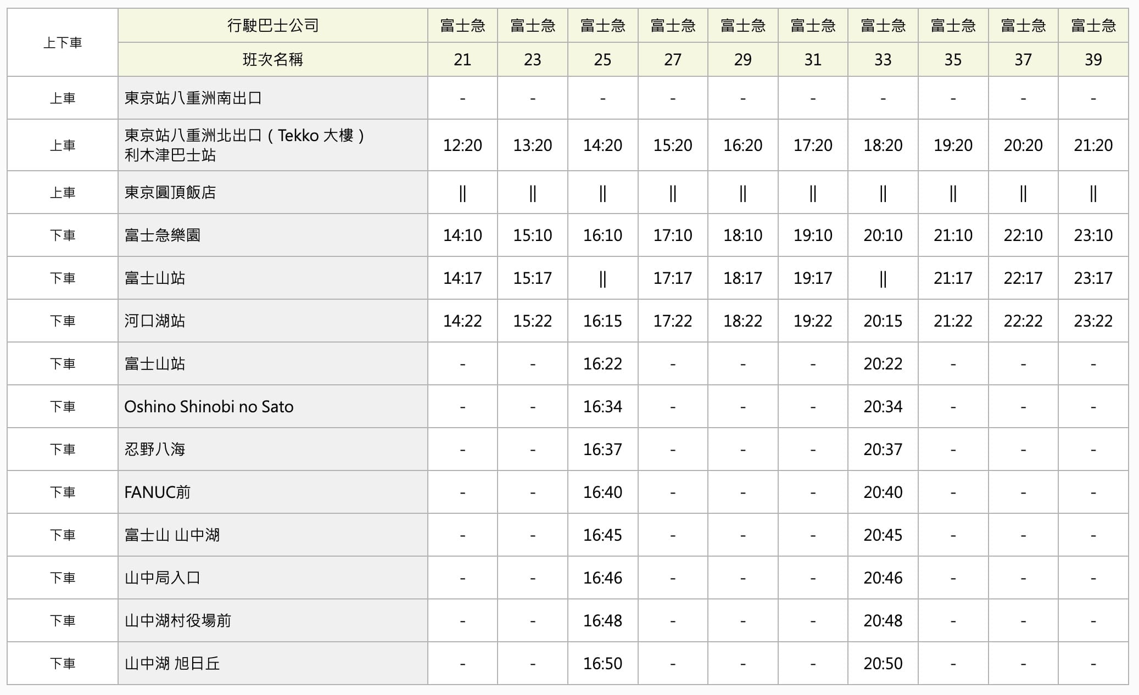Click the 16:34 time cell
Image resolution: width=1139 pixels, height=695 pixels.
click(602, 406)
